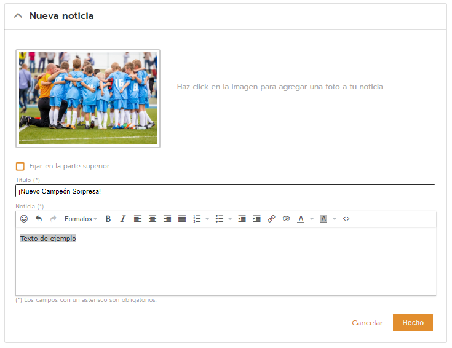This screenshot has height=348, width=452.
Task: Redo the last edit in the editor
Action: (x=54, y=219)
